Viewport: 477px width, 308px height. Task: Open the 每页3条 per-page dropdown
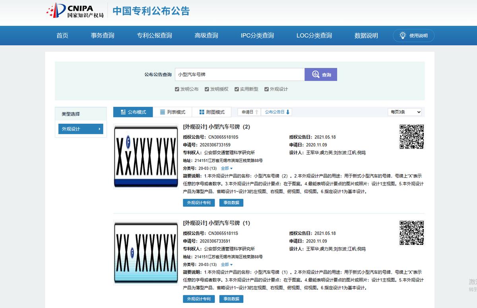[x=405, y=112]
